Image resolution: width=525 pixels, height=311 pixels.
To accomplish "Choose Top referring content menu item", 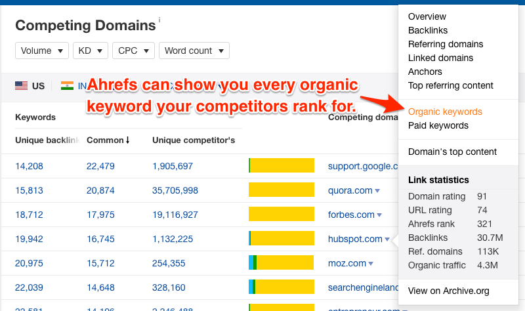I will pos(450,85).
